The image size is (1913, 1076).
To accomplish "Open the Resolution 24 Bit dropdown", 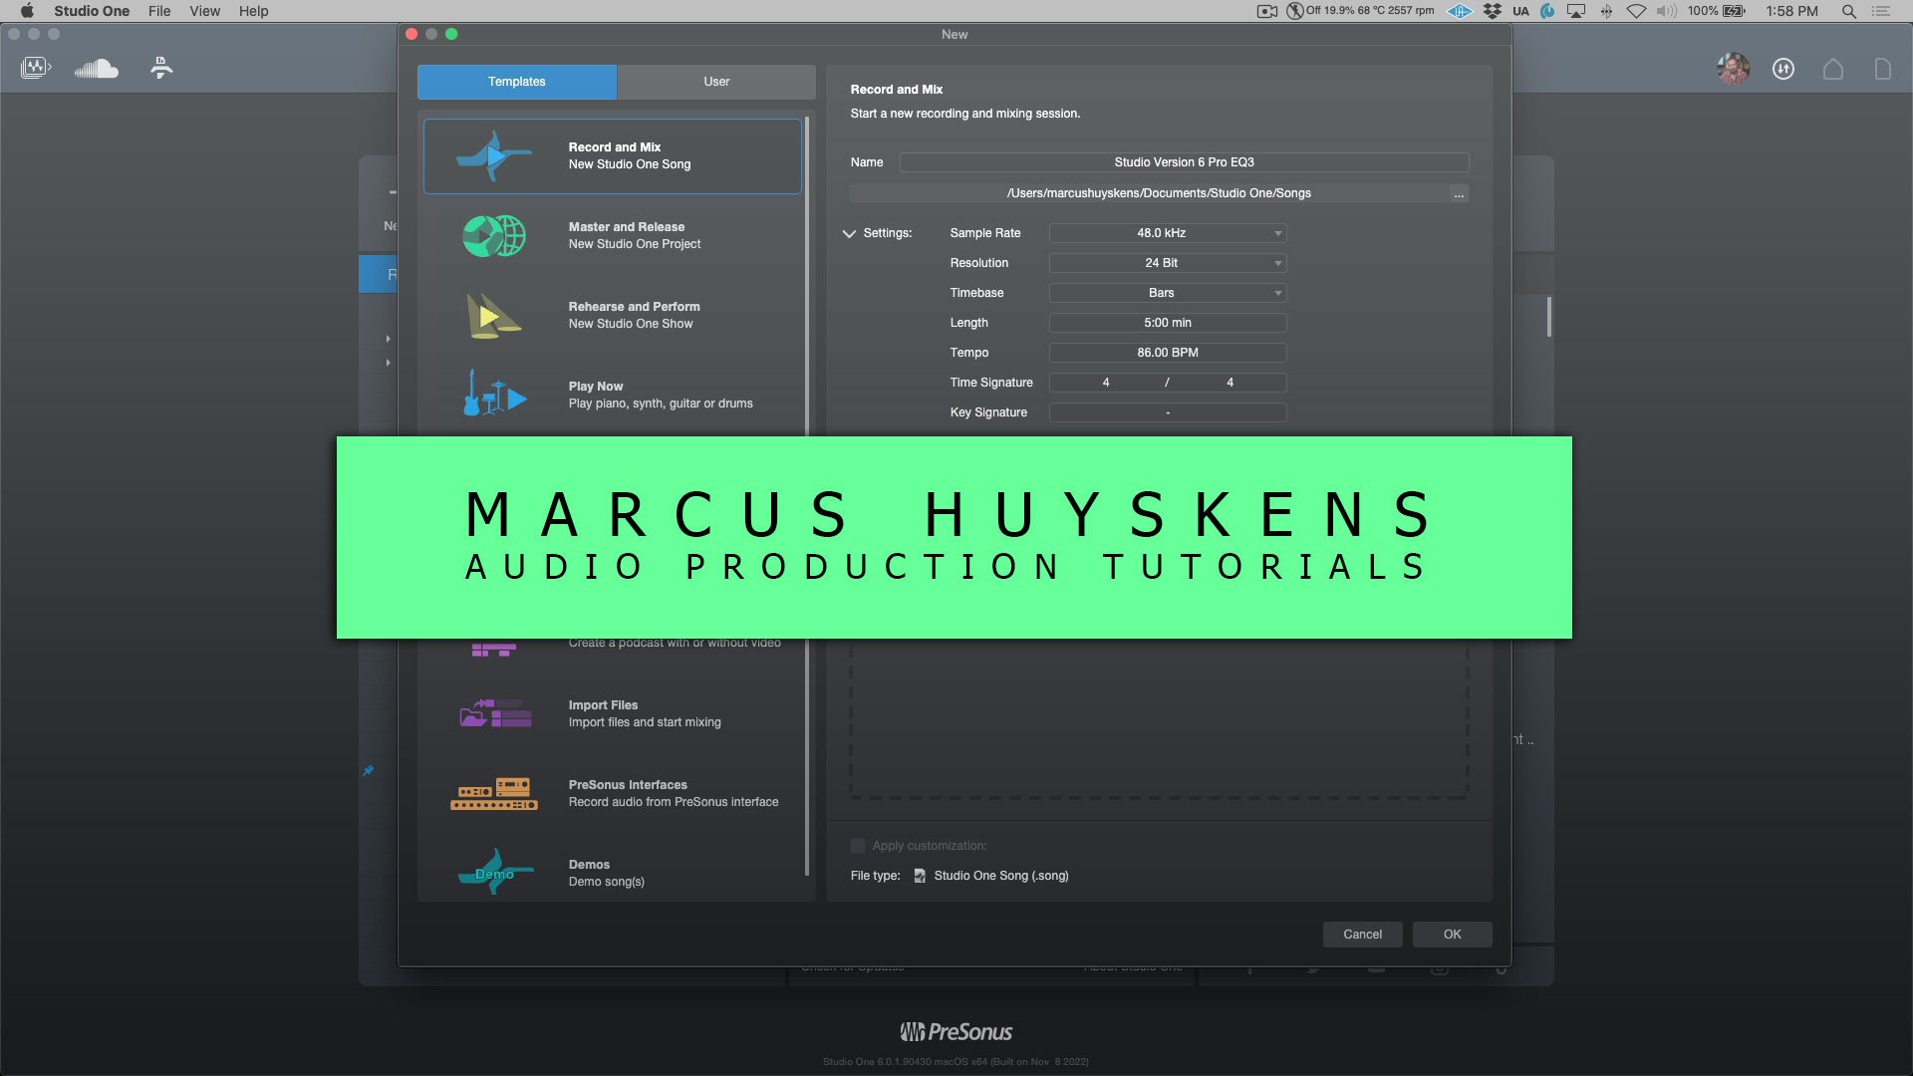I will [x=1168, y=263].
